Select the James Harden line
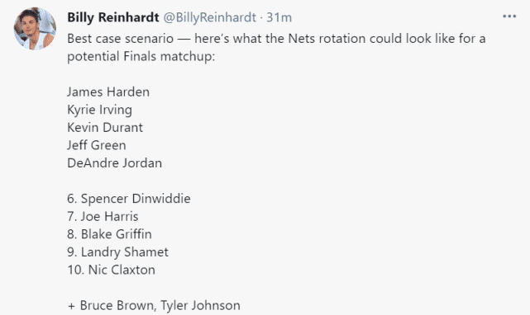Screen dimensions: 530x315 (108, 92)
